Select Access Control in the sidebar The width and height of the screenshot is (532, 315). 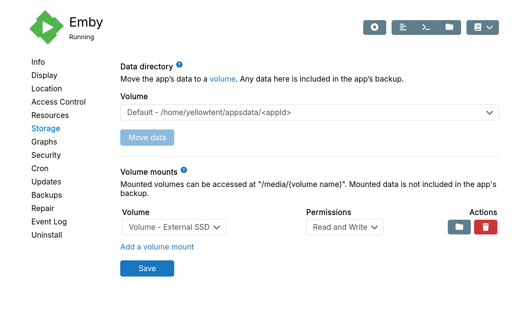click(x=58, y=102)
